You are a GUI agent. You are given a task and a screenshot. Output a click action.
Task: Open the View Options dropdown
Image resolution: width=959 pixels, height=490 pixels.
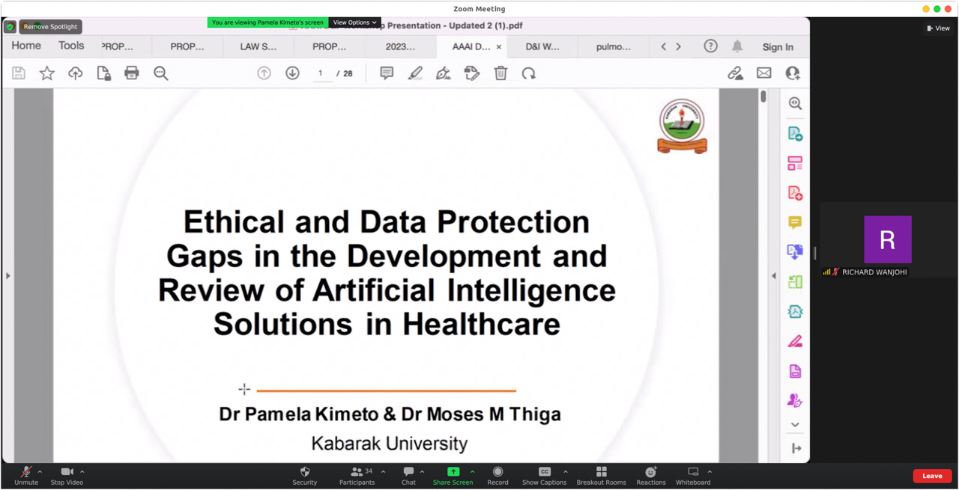pyautogui.click(x=354, y=22)
